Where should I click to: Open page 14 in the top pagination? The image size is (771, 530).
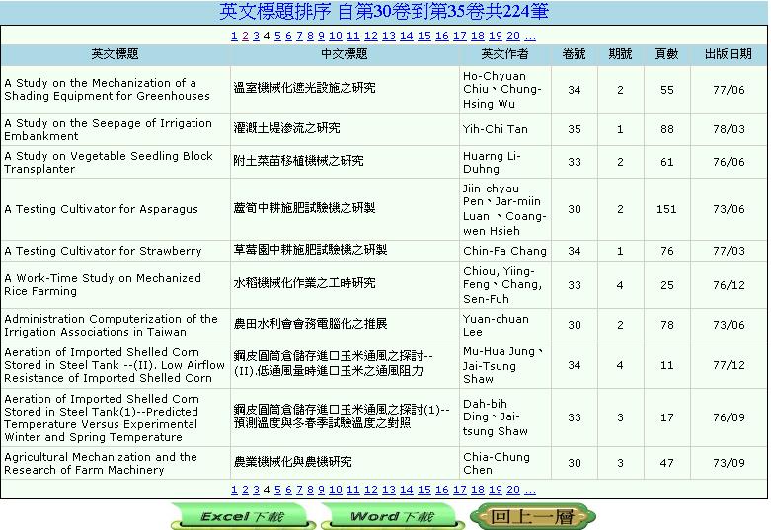point(406,36)
